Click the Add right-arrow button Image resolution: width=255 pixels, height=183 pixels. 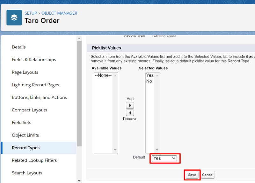point(130,105)
